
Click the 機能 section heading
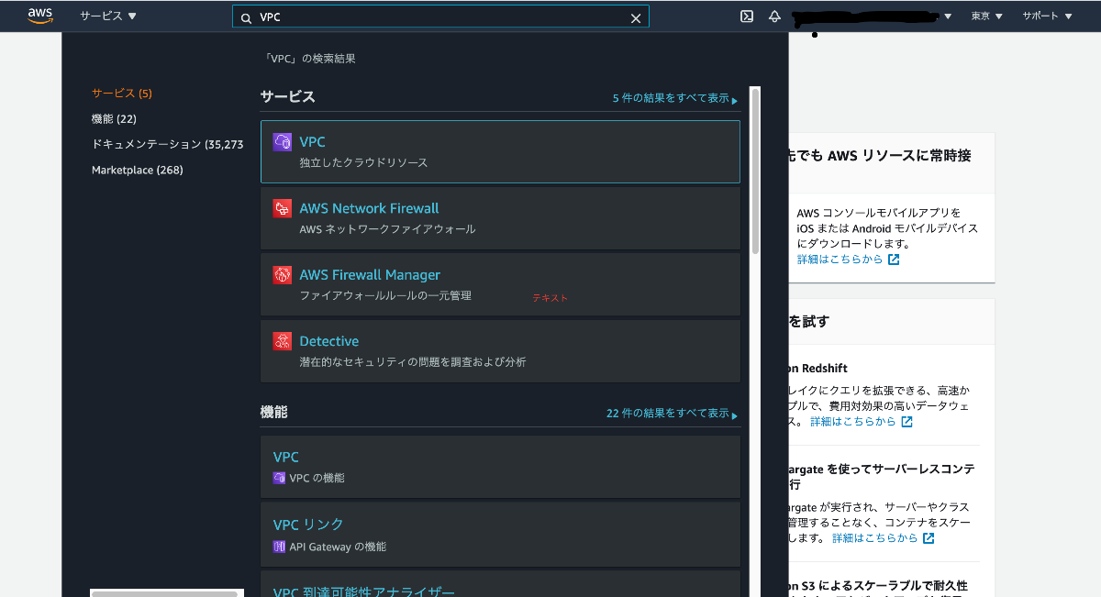(274, 413)
